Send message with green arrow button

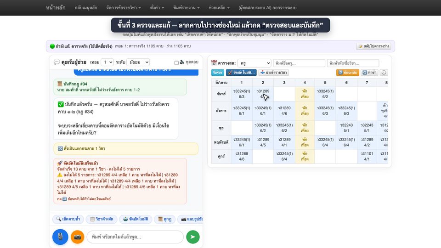[193, 237]
